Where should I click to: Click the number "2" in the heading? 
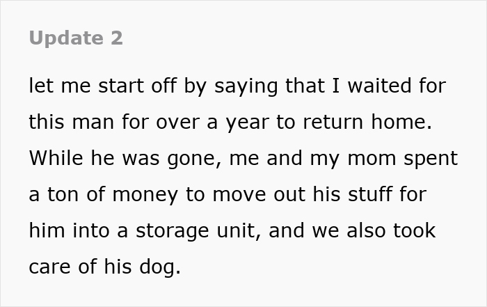(116, 38)
